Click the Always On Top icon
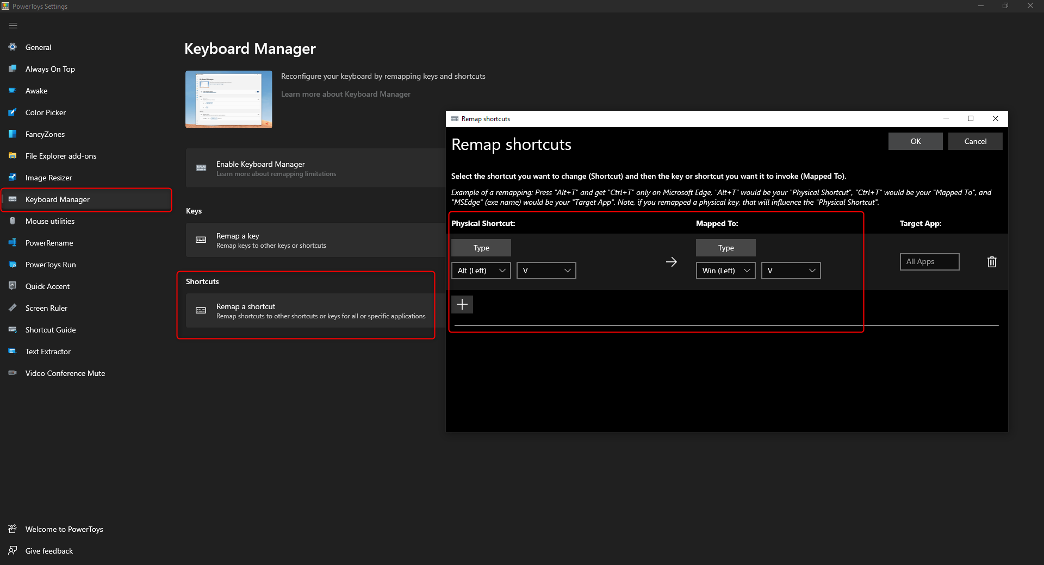The width and height of the screenshot is (1044, 565). (13, 69)
